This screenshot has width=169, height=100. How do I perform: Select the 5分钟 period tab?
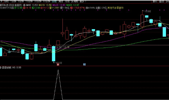click(x=21, y=1)
